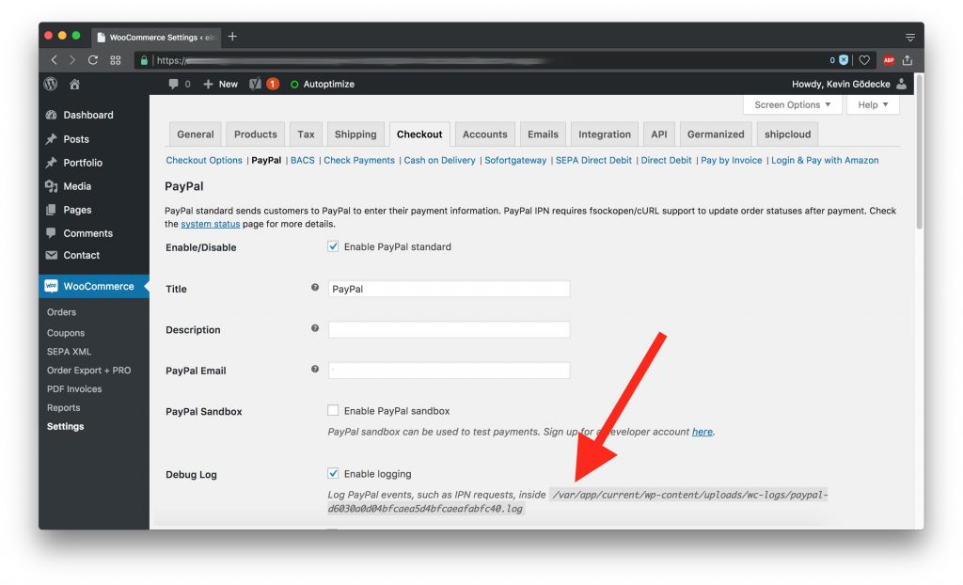
Task: Open the Germanized tab
Action: pos(716,134)
